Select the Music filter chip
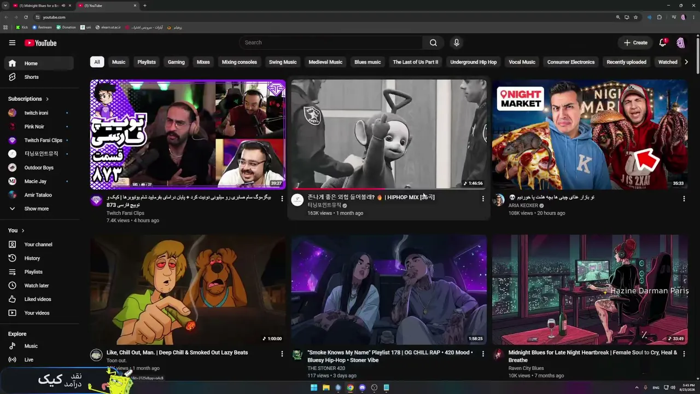Viewport: 700px width, 394px height. click(x=119, y=62)
